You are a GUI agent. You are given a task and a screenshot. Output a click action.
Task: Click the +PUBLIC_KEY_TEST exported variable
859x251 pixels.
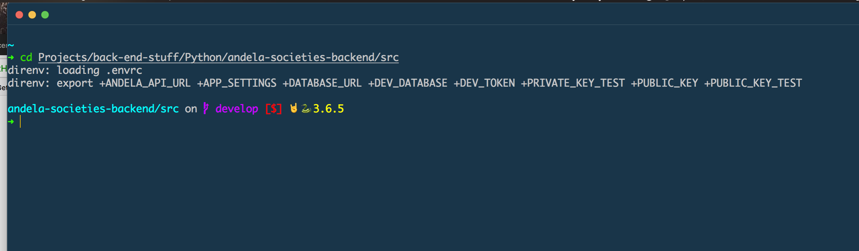pos(753,83)
